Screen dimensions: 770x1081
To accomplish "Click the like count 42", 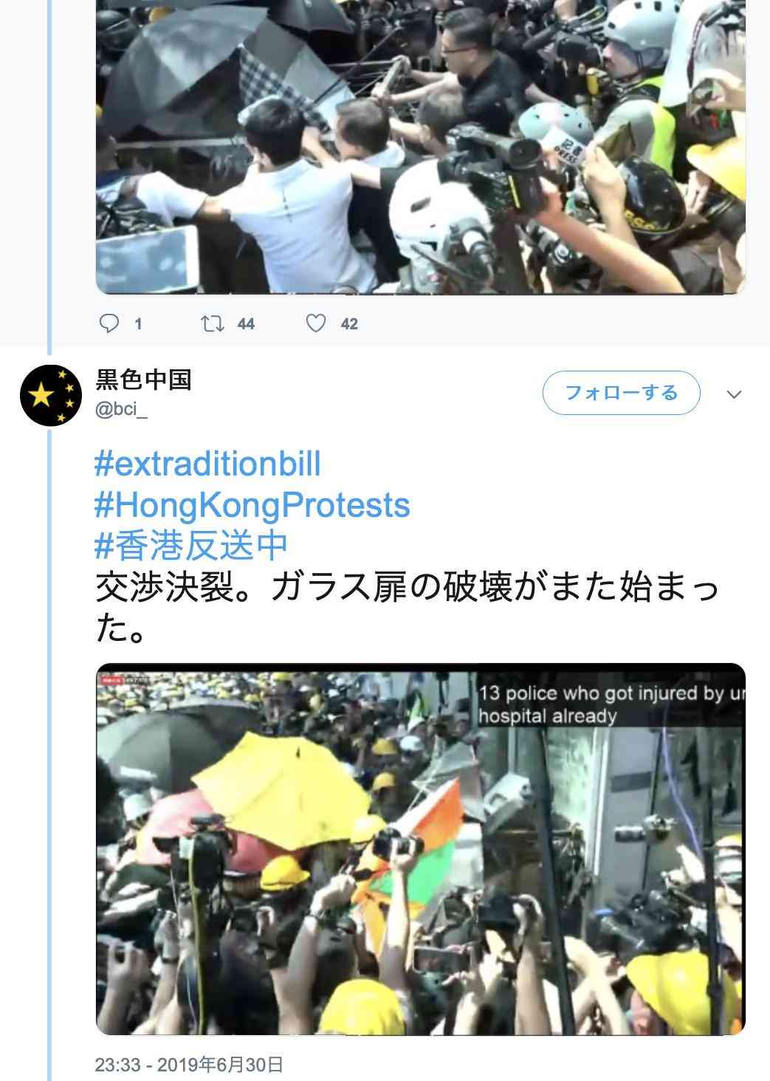I will 349,323.
